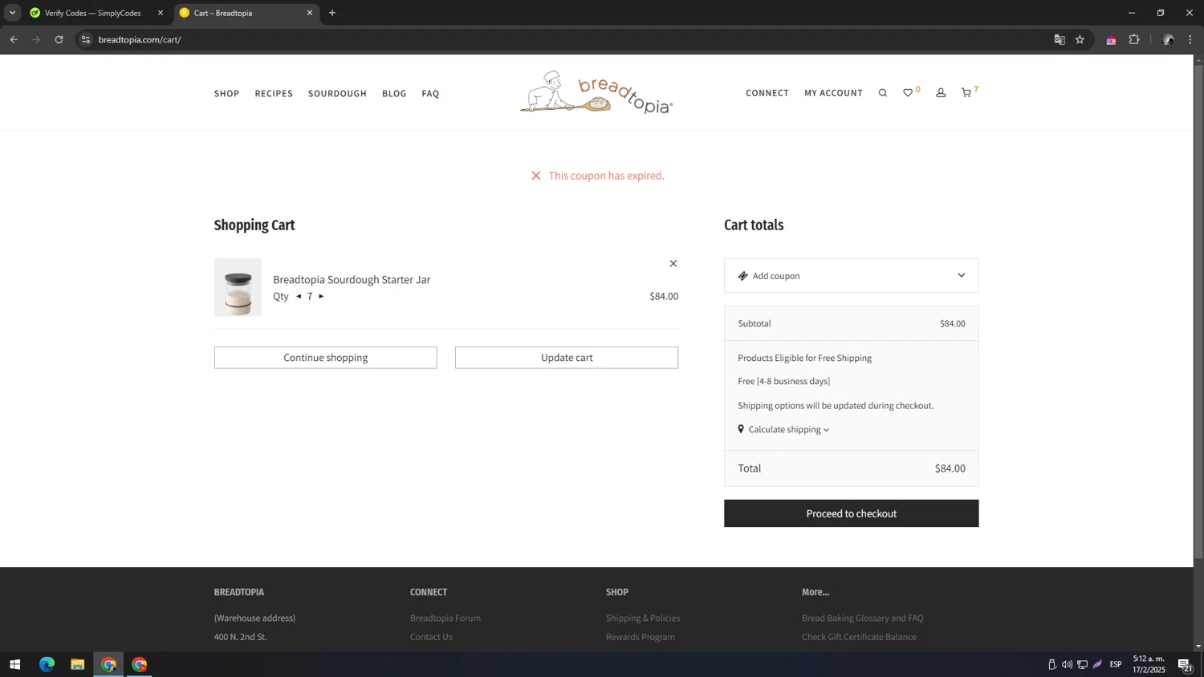Go to the BLOG page
1204x677 pixels.
coord(394,94)
